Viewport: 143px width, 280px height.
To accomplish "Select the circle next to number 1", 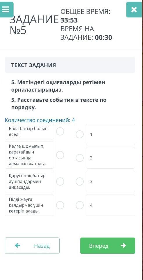I will click(80, 134).
